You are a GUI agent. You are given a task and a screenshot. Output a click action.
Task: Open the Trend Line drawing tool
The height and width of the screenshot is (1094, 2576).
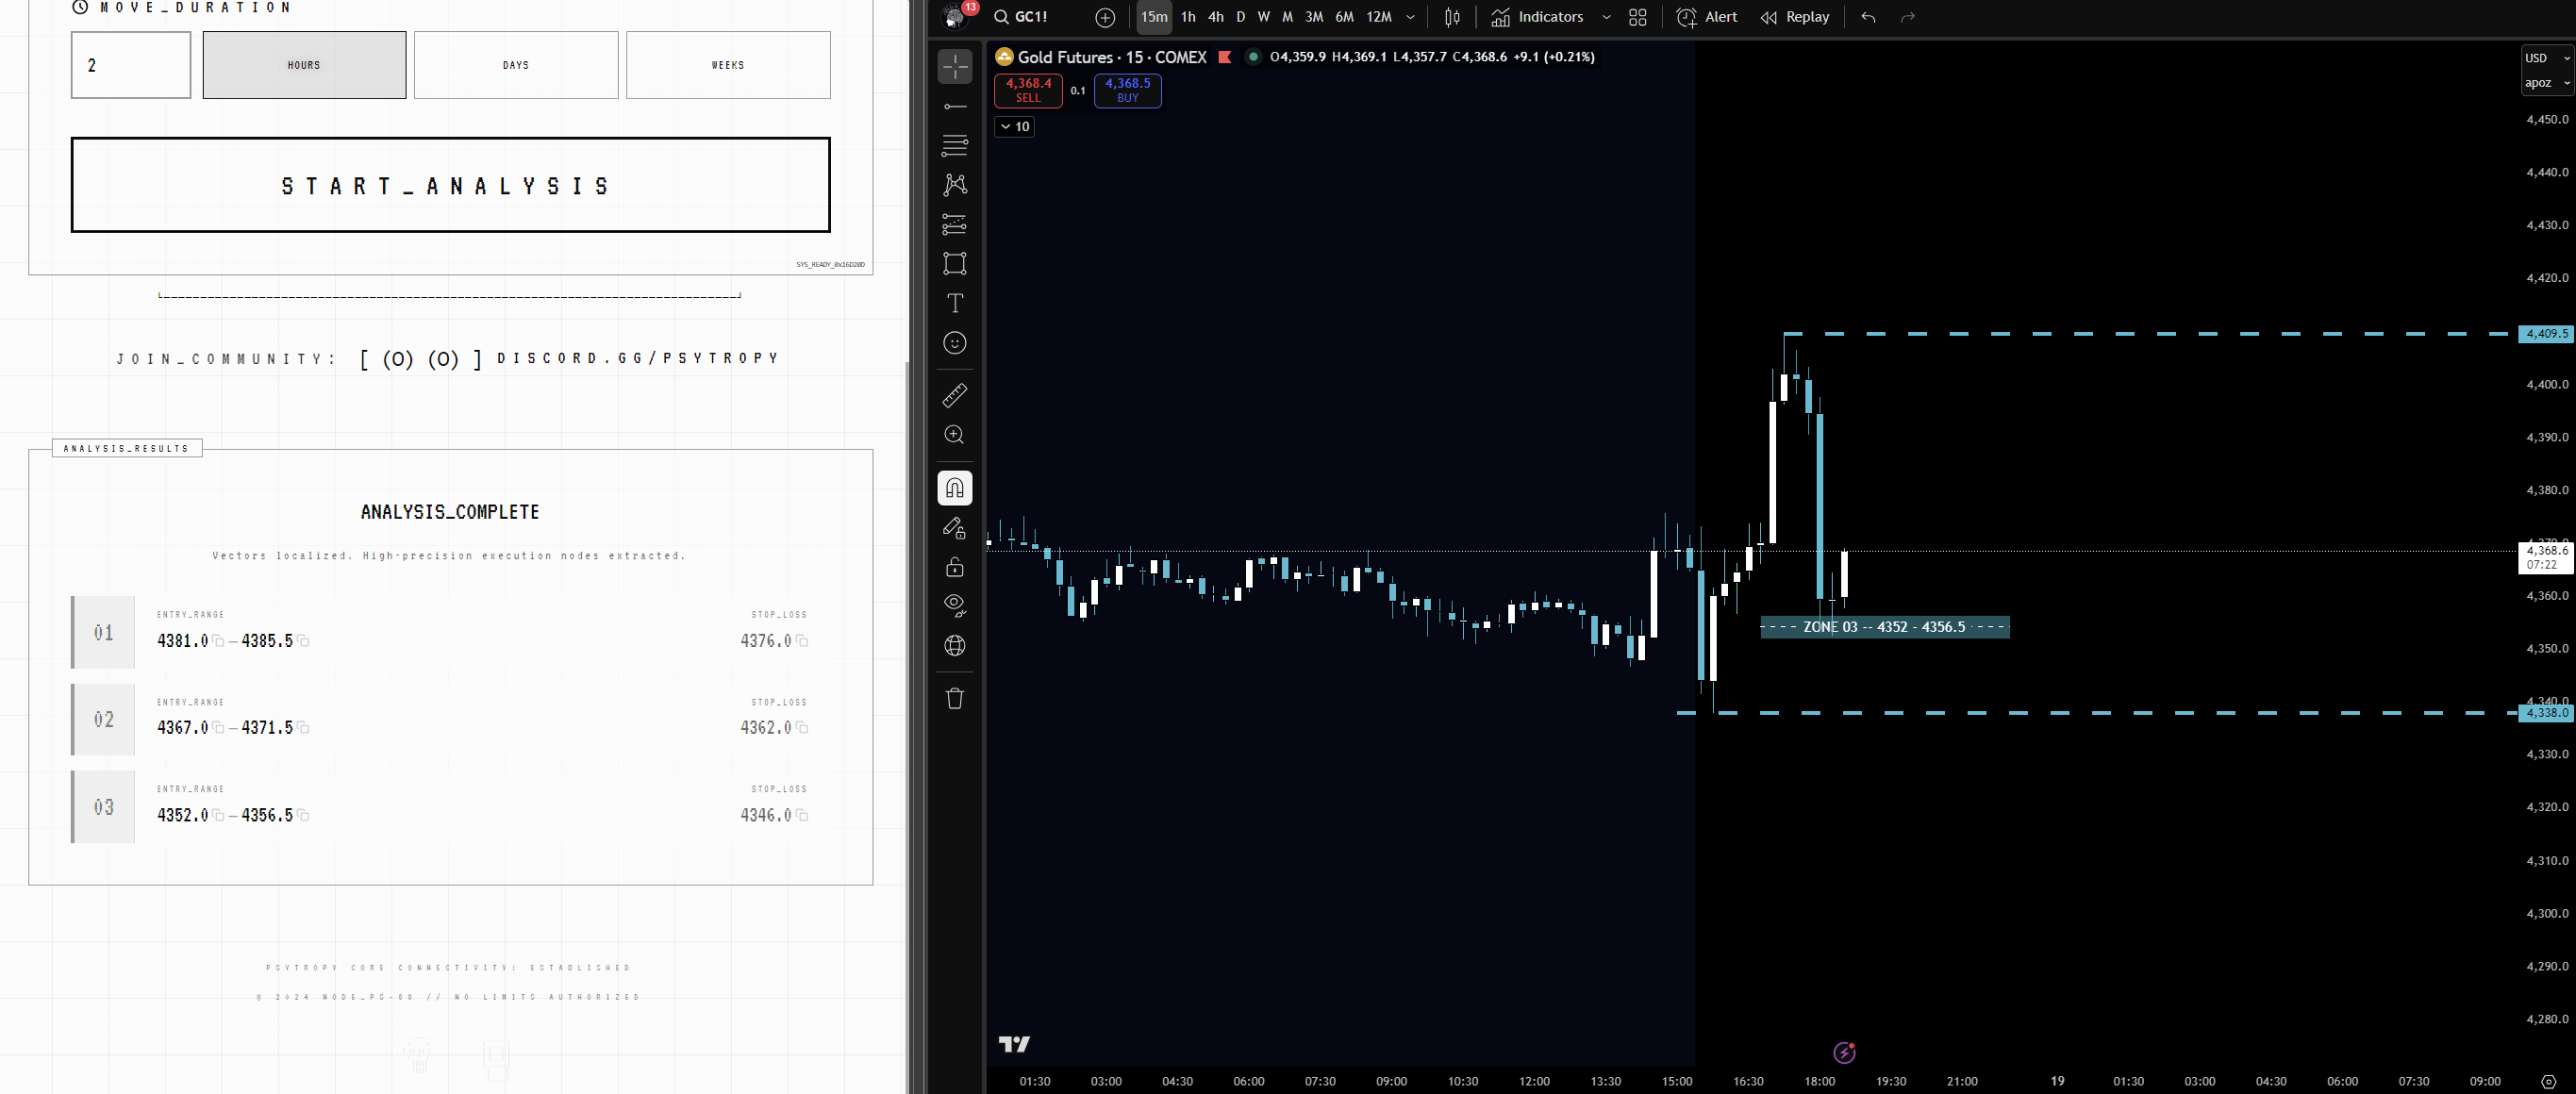click(x=955, y=106)
